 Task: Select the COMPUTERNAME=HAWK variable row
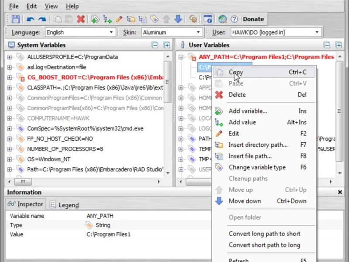tap(58, 118)
